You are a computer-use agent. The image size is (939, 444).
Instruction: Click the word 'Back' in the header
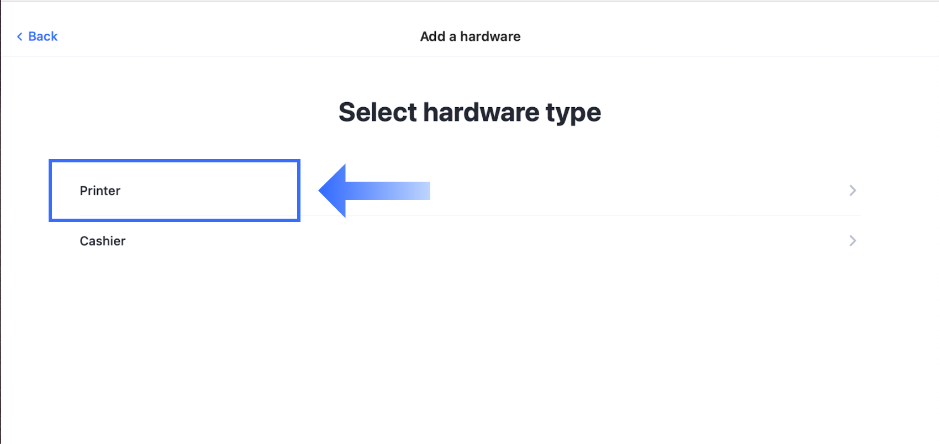pyautogui.click(x=43, y=36)
